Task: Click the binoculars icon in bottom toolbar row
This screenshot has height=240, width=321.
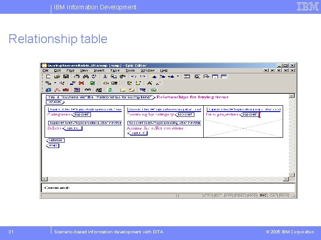Action: click(99, 90)
